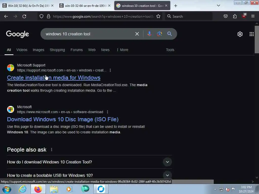The width and height of the screenshot is (259, 194).
Task: Open the Save to Pocket icon
Action: [x=225, y=16]
